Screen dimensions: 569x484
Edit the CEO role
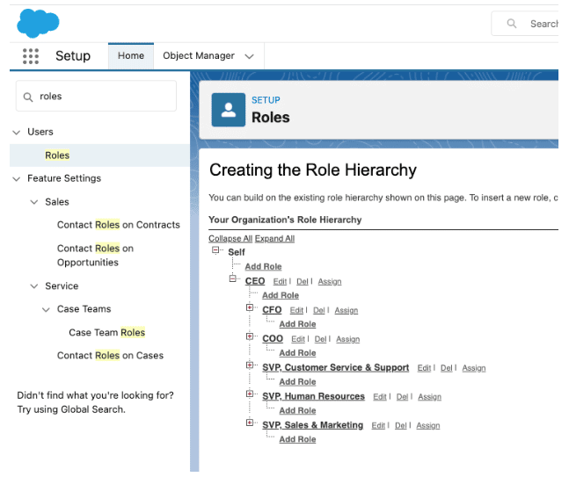point(280,282)
